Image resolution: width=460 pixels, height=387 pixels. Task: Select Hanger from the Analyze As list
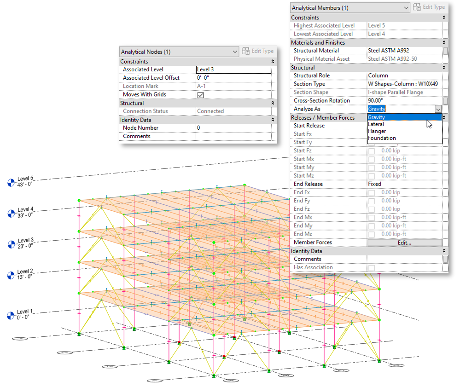405,131
